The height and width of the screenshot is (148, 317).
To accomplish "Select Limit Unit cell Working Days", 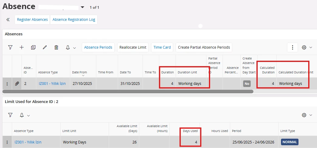I will pos(84,142).
